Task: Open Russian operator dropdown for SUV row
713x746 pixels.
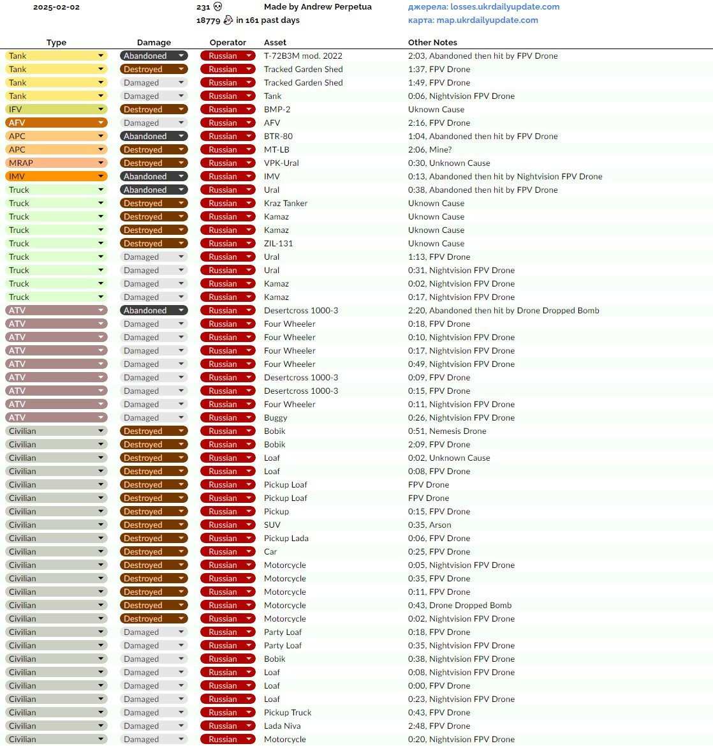Action: [x=228, y=525]
